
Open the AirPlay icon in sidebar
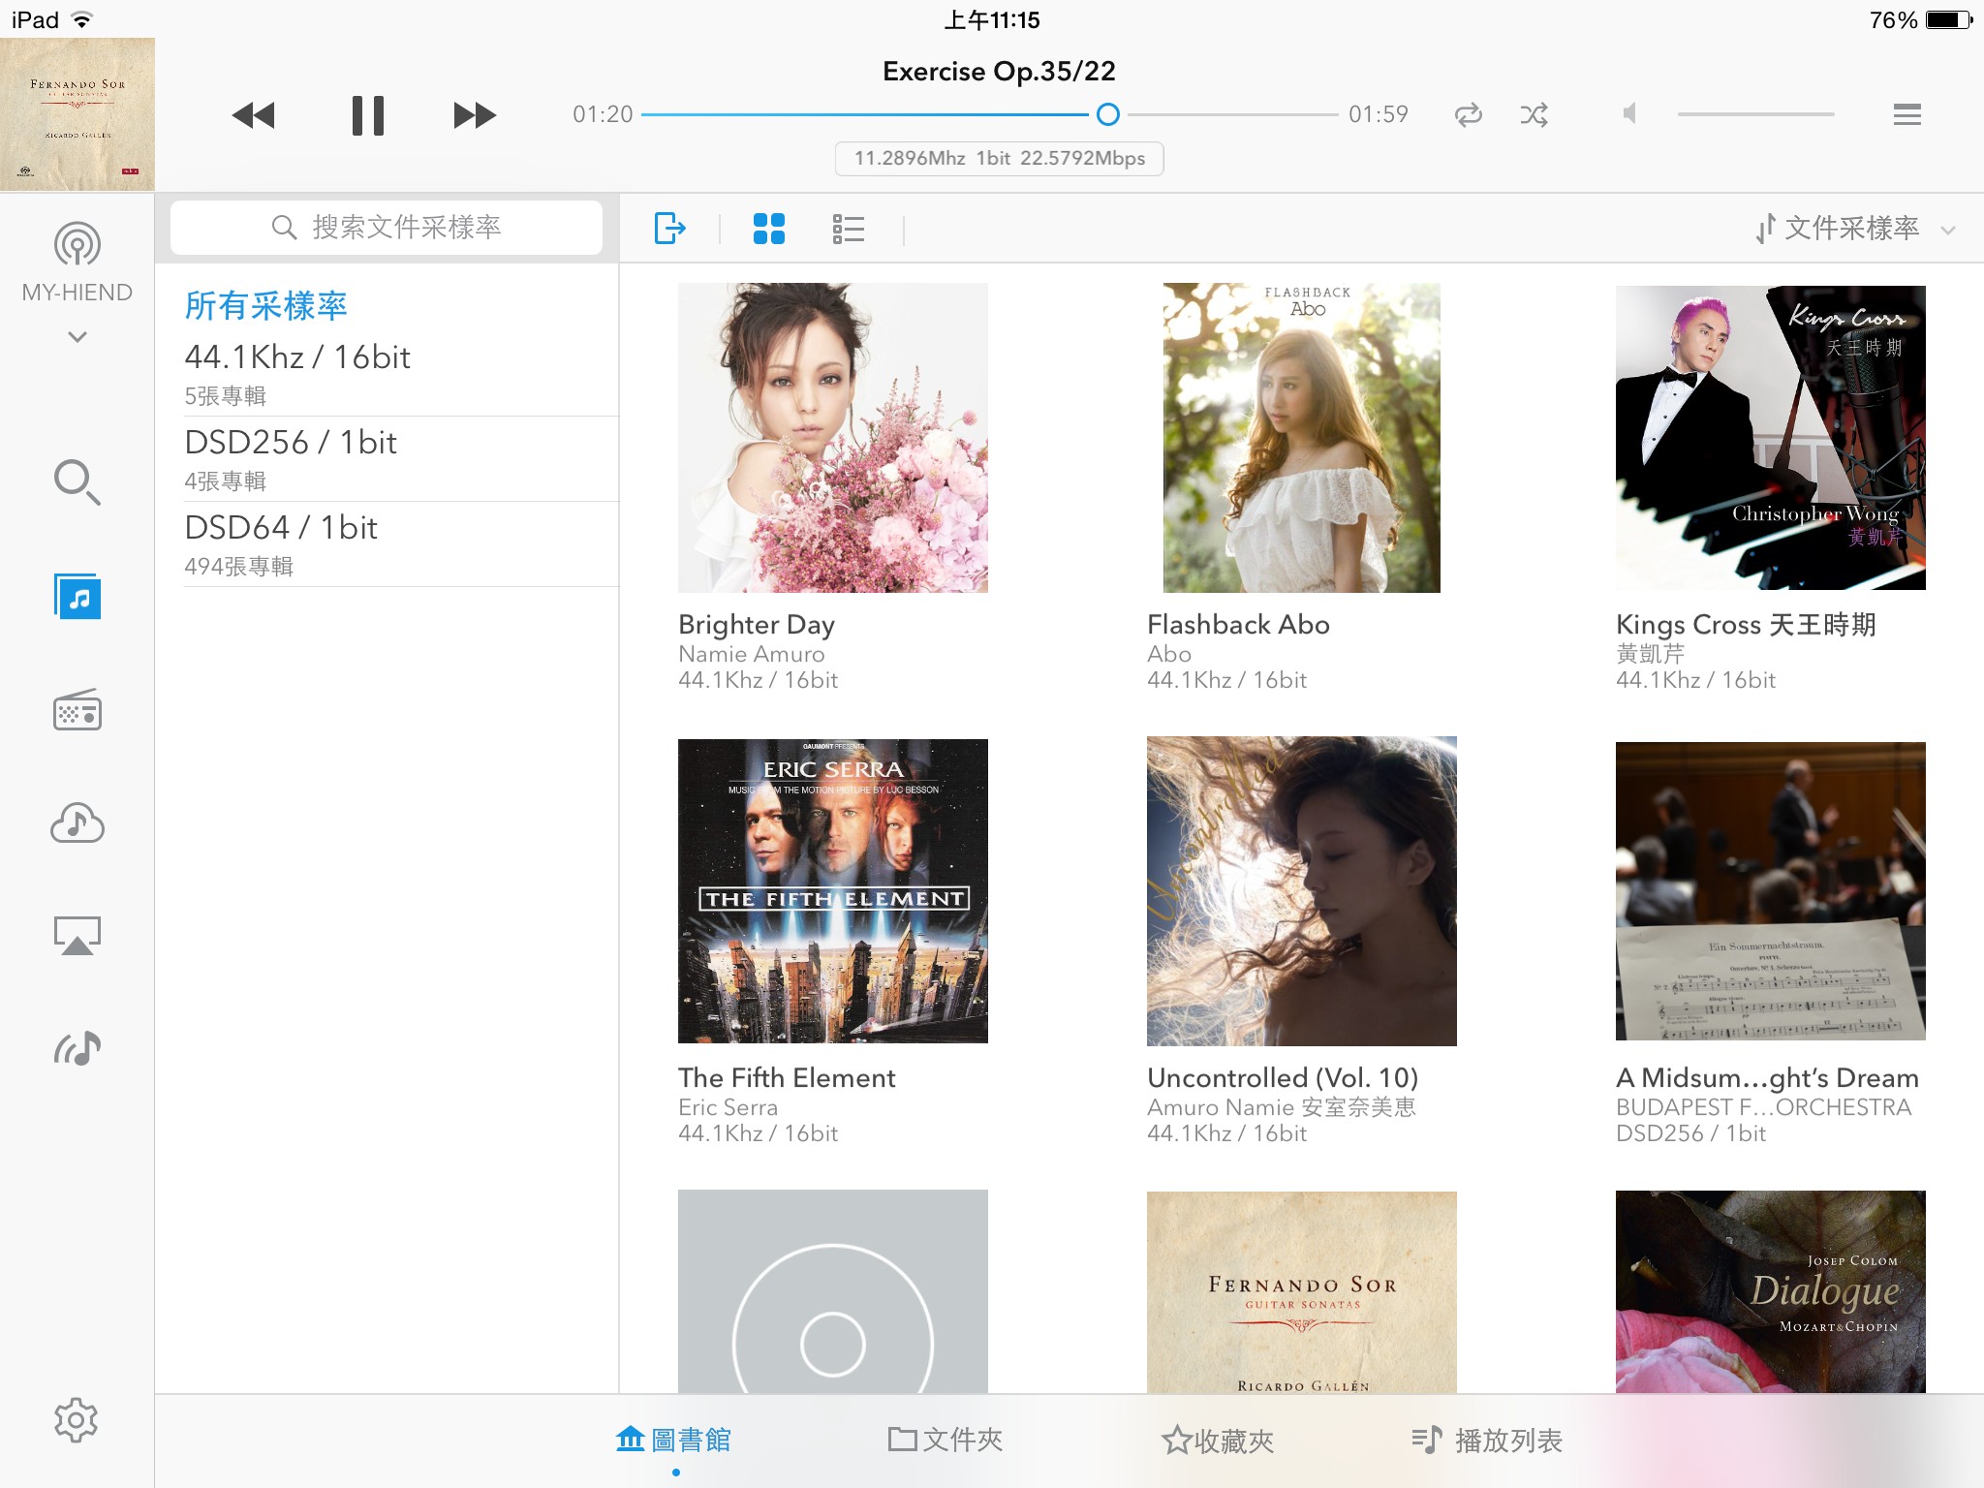[77, 936]
